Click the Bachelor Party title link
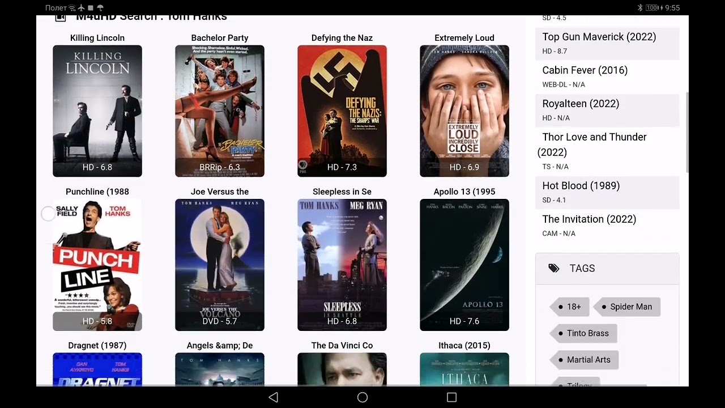 point(220,38)
